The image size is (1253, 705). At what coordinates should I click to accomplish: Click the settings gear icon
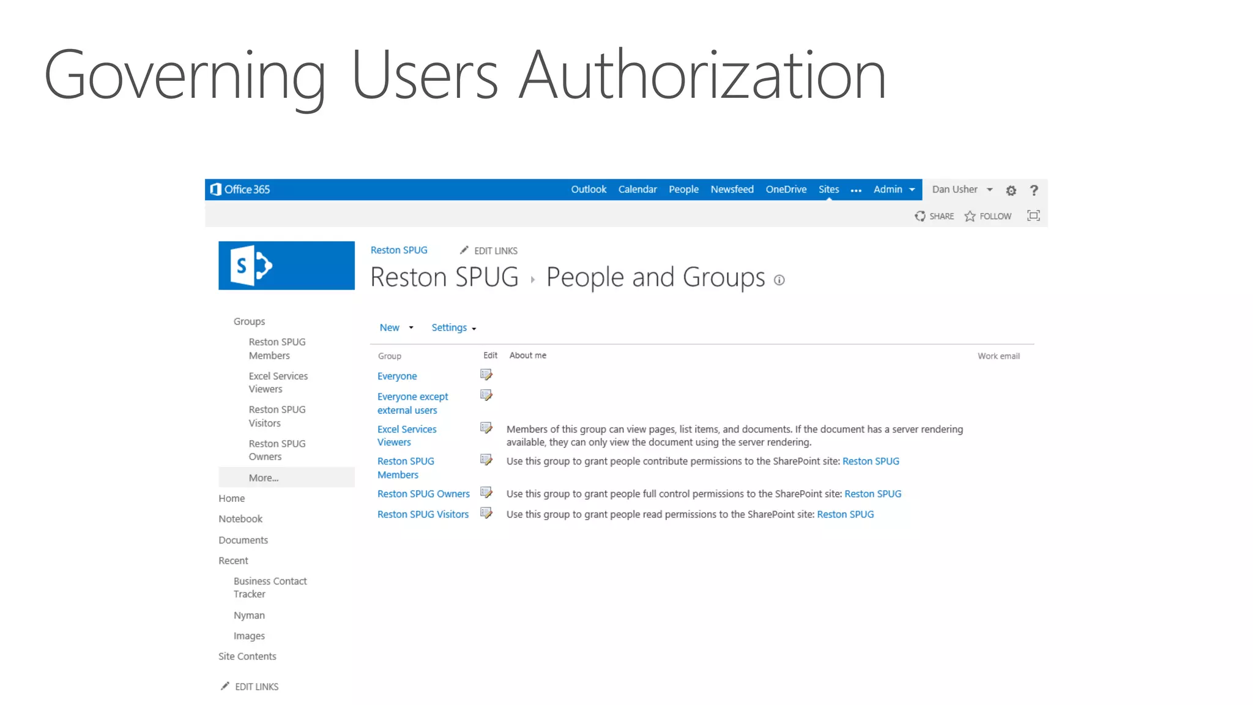click(x=1011, y=190)
